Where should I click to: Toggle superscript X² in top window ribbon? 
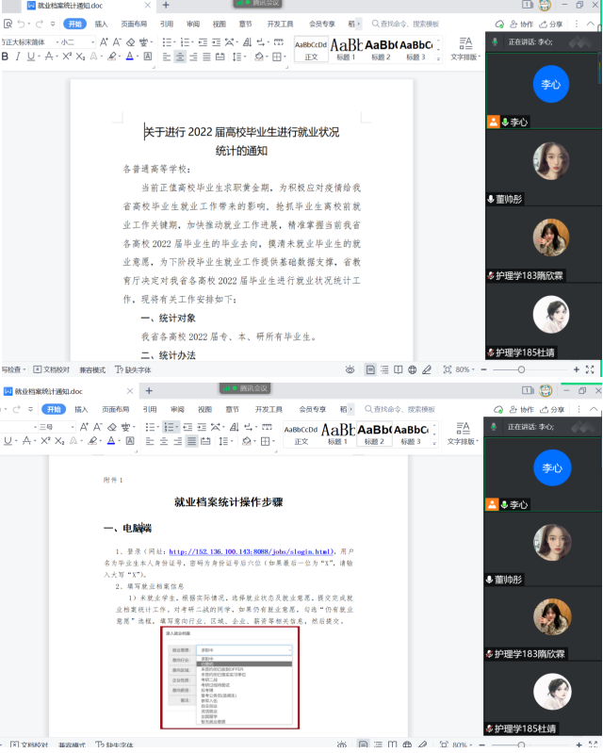(67, 57)
